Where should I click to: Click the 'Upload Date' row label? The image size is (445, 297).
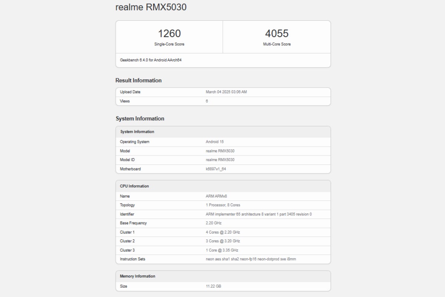[130, 92]
